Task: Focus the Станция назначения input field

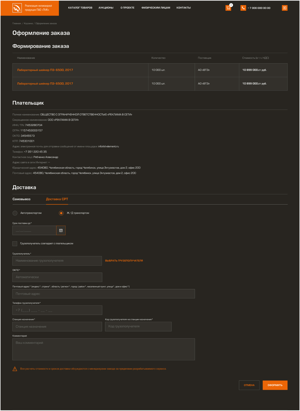Action: [57, 327]
